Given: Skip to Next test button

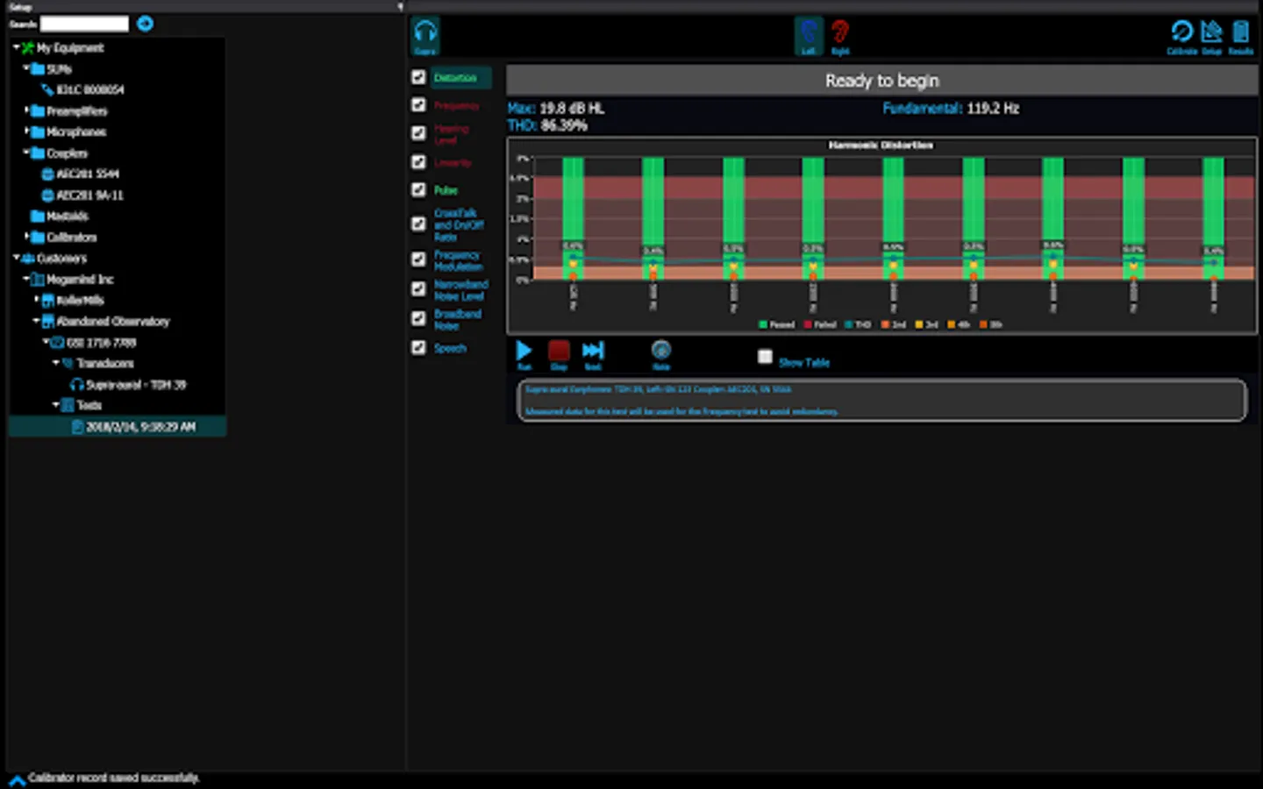Looking at the screenshot, I should coord(593,353).
